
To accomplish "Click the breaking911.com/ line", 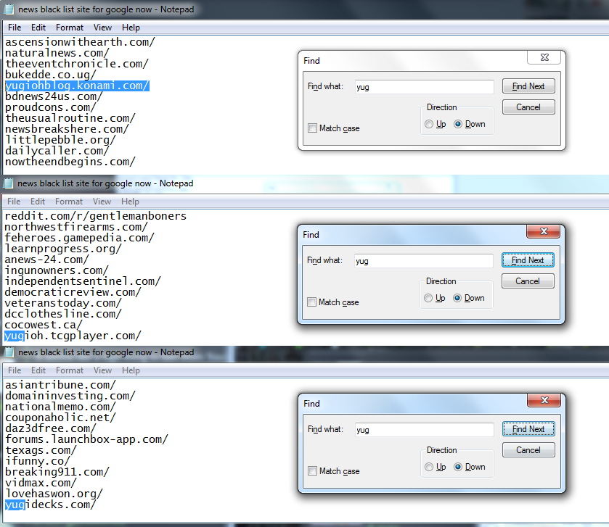I will click(x=57, y=472).
